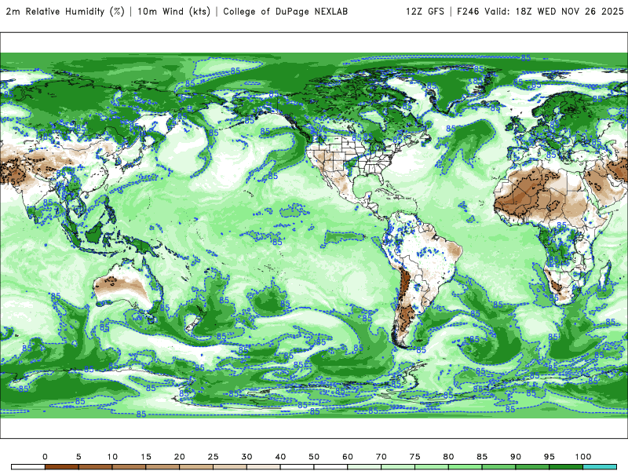
Task: Click 'F246 Valid: 18Z WED NOV 26 2025' text
Action: [540, 11]
